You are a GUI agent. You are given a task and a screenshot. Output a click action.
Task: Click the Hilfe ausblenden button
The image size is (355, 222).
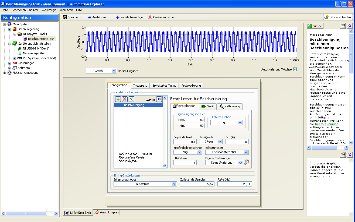click(338, 17)
